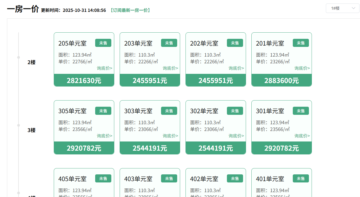This screenshot has height=197, width=360.
Task: Click 询底价 link on unit 305
Action: (x=105, y=136)
